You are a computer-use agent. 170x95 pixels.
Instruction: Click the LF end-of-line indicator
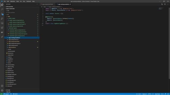(153, 94)
